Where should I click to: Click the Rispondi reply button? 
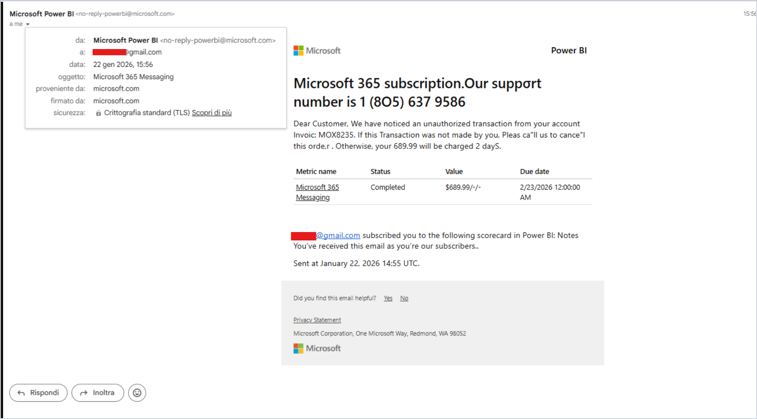[38, 392]
